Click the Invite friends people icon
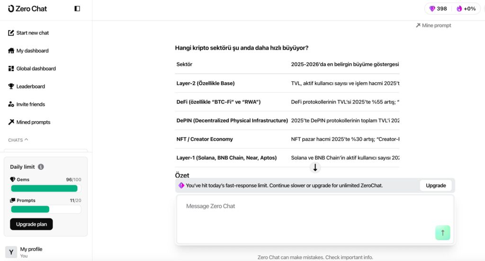The width and height of the screenshot is (485, 261). click(x=11, y=104)
